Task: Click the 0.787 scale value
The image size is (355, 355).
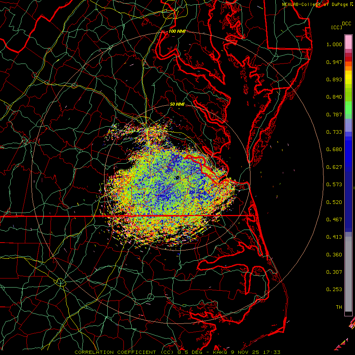Action: coord(334,114)
